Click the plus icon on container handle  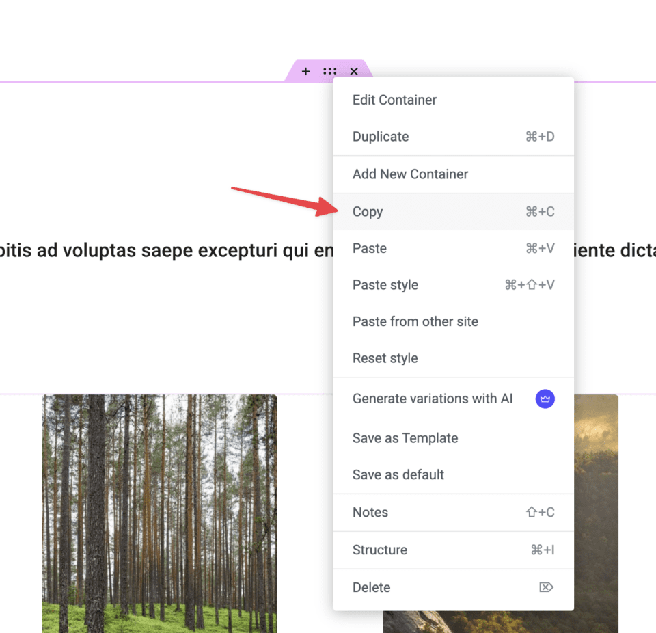click(305, 71)
